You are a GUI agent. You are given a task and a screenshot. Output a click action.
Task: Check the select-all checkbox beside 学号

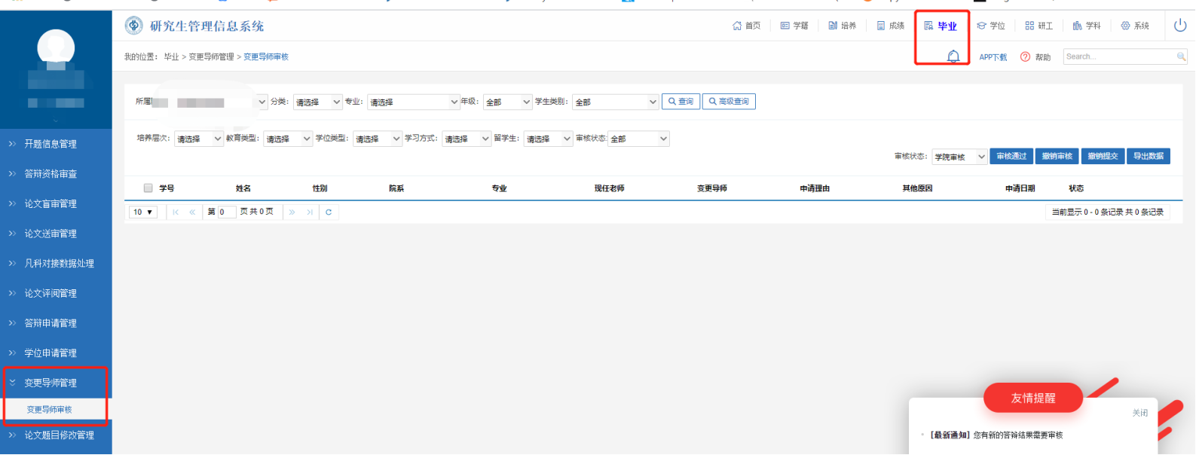click(148, 188)
